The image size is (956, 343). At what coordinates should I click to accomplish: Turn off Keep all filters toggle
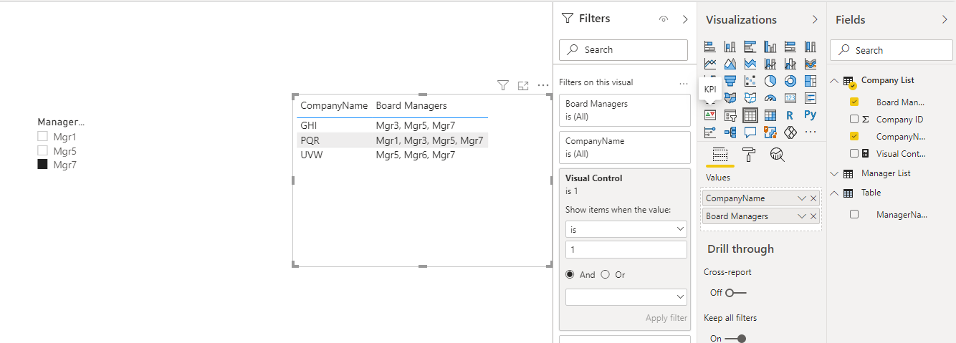[x=735, y=339]
